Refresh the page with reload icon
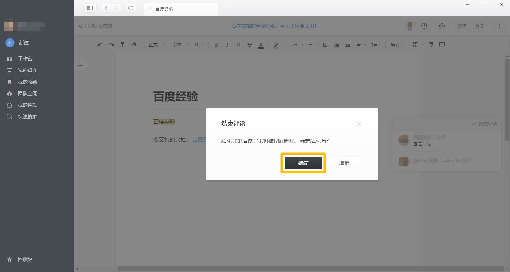The image size is (510, 272). click(x=131, y=8)
